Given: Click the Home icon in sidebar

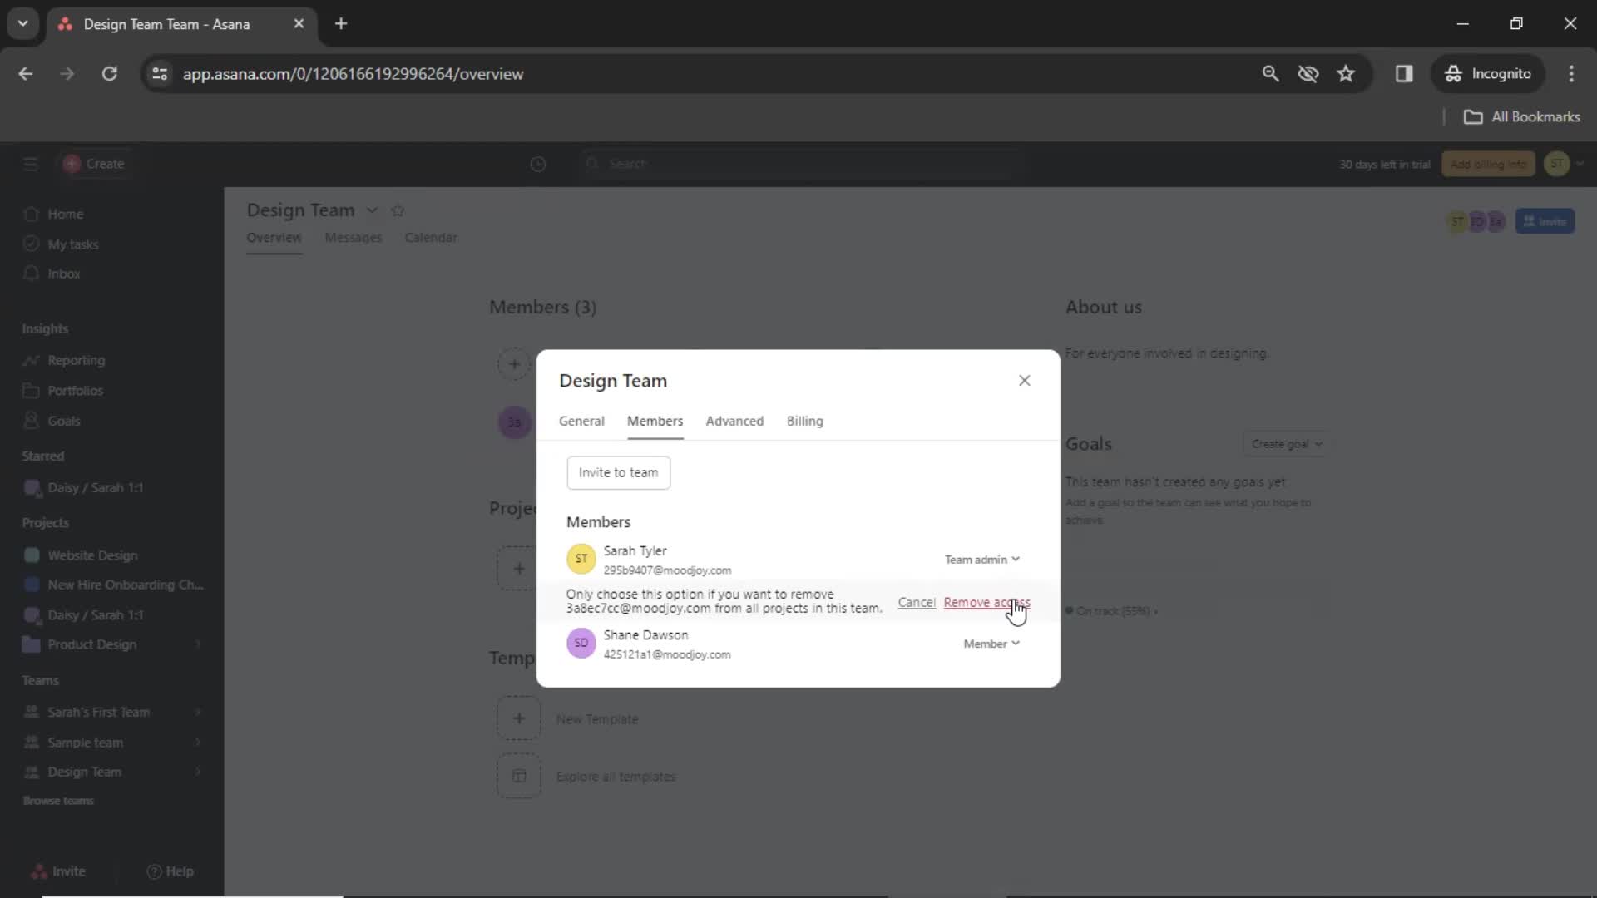Looking at the screenshot, I should (32, 213).
